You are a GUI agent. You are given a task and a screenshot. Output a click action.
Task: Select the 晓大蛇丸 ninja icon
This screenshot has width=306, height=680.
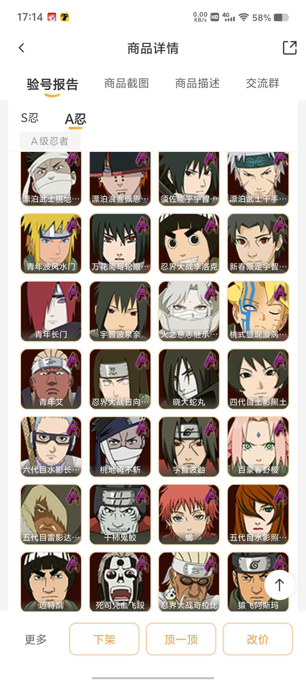pyautogui.click(x=189, y=379)
